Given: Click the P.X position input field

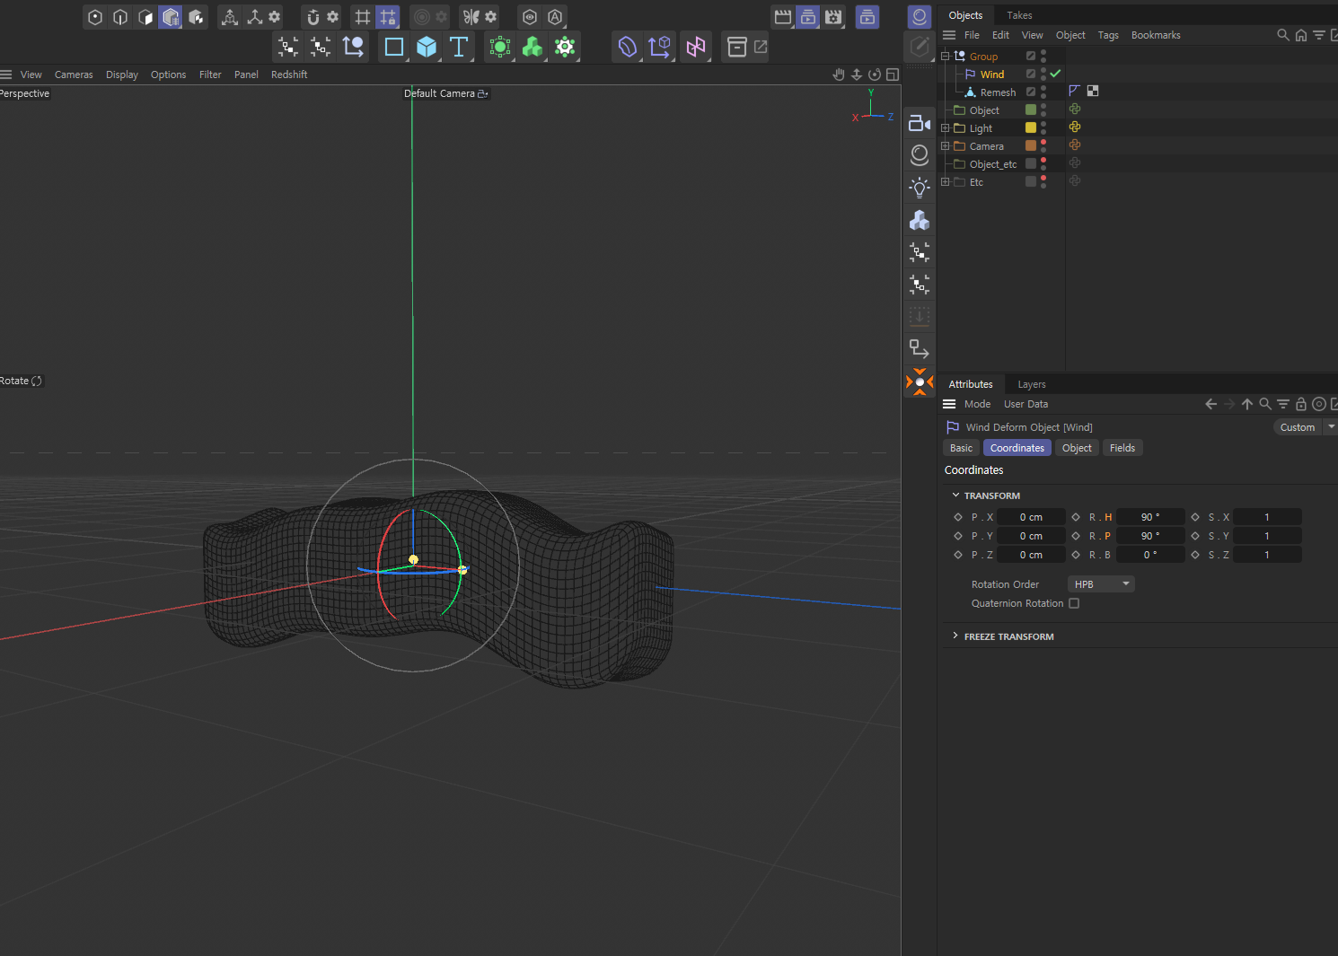Looking at the screenshot, I should point(1031,517).
